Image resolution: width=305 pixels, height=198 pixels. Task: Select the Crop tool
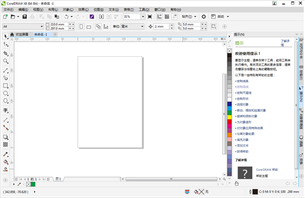[6, 53]
